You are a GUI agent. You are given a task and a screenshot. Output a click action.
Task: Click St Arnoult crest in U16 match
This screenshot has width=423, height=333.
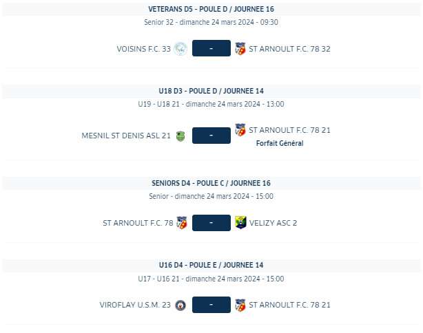click(240, 305)
